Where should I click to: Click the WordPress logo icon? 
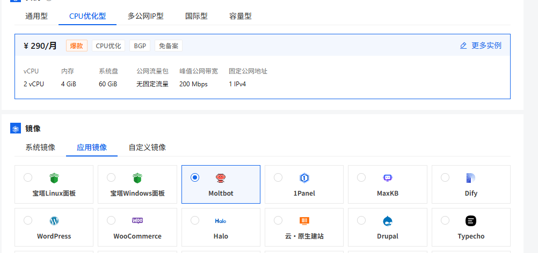pyautogui.click(x=54, y=221)
